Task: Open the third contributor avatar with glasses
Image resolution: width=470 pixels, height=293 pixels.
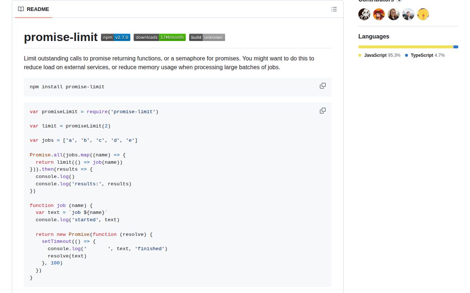Action: [x=394, y=14]
